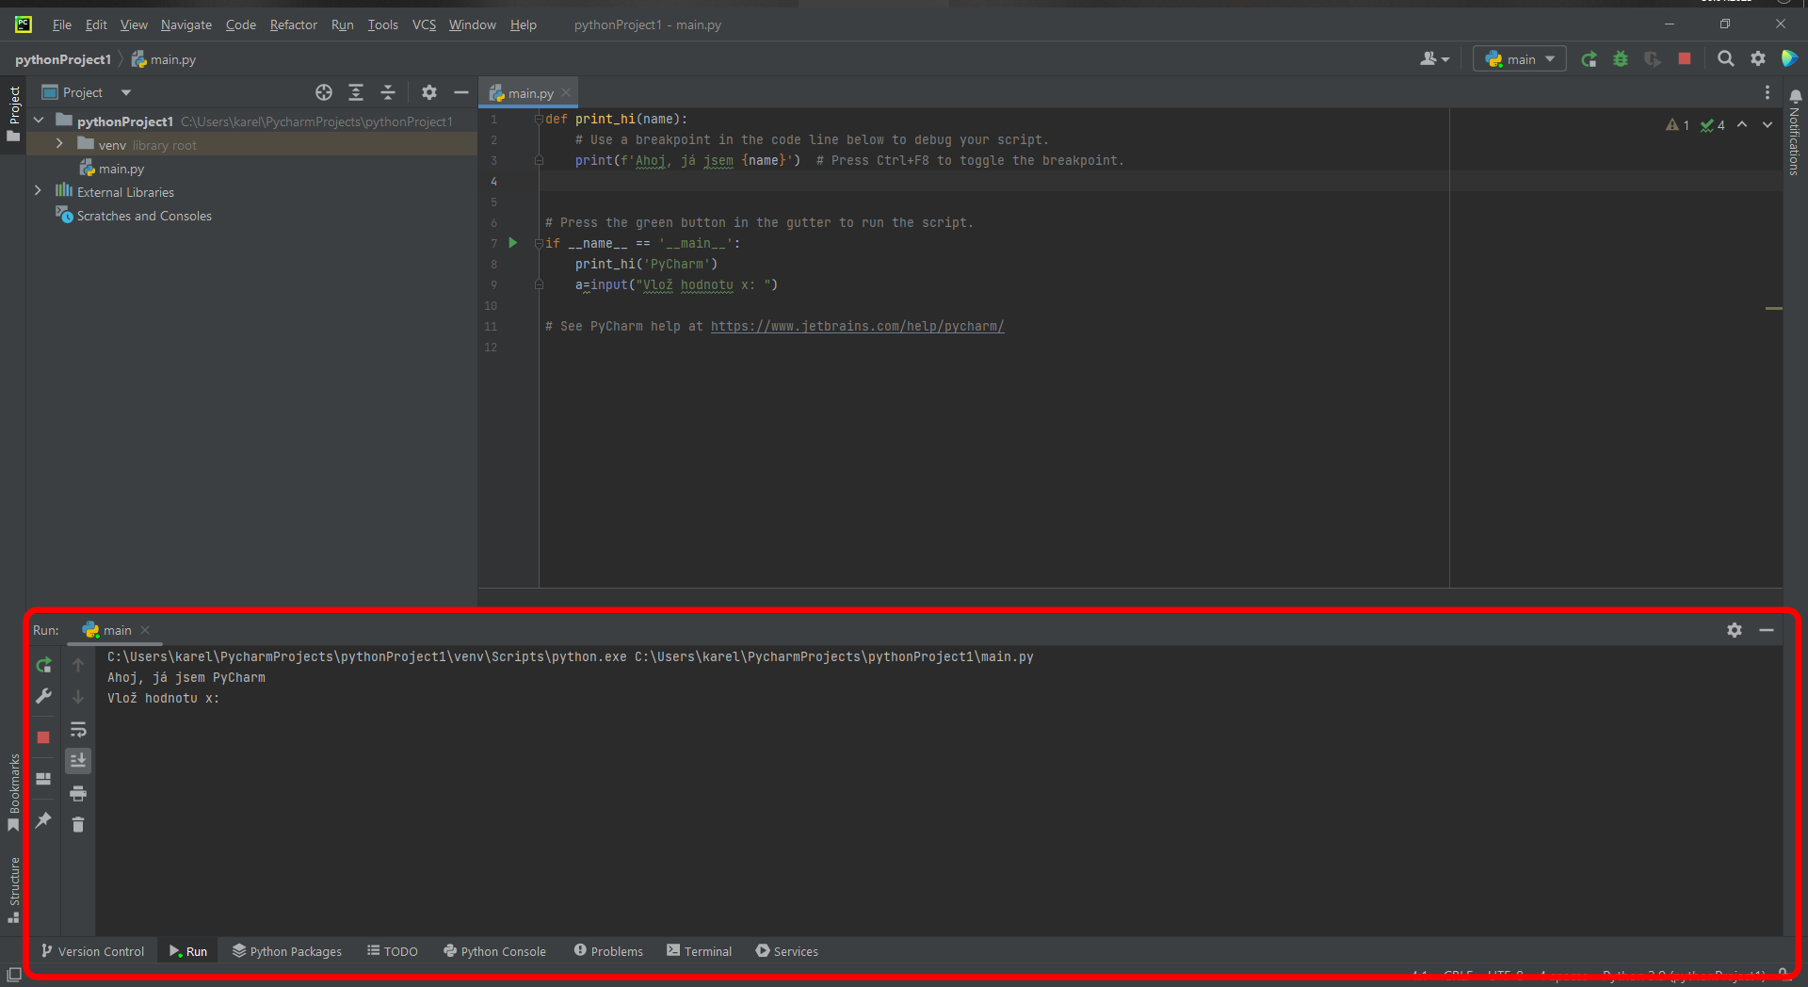Image resolution: width=1808 pixels, height=987 pixels.
Task: Open the Tools menu
Action: (382, 24)
